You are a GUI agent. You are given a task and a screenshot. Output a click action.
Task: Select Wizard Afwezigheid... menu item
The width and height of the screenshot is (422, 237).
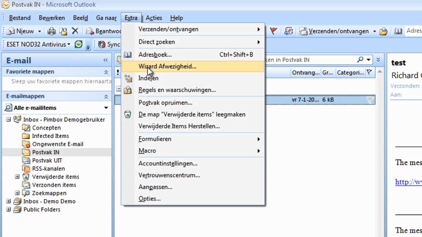(193, 66)
